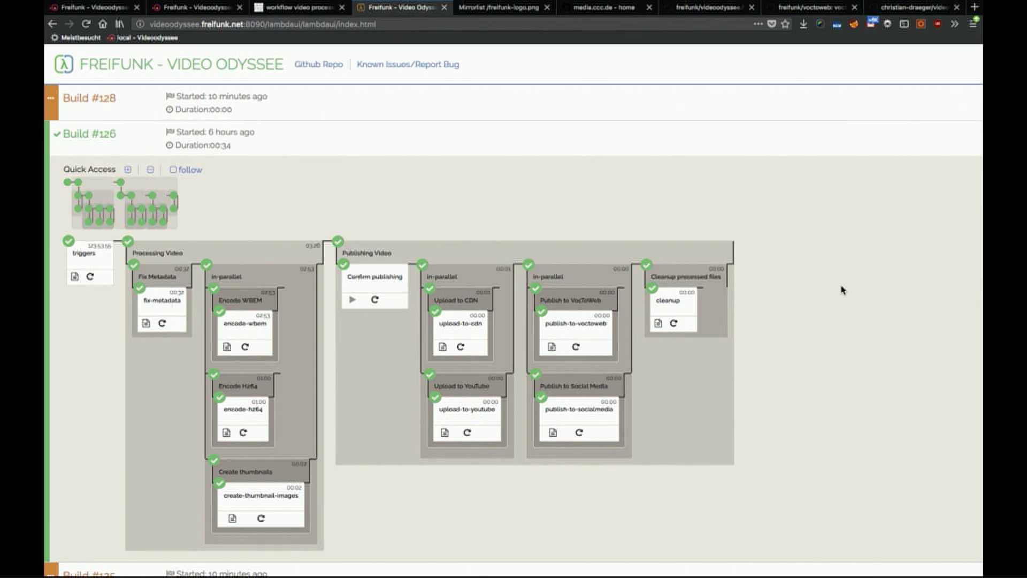
Task: Open output log for encode-wbem step
Action: 227,347
